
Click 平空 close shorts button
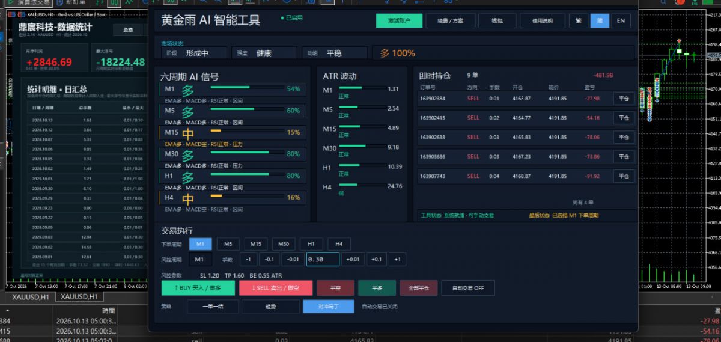(x=335, y=288)
